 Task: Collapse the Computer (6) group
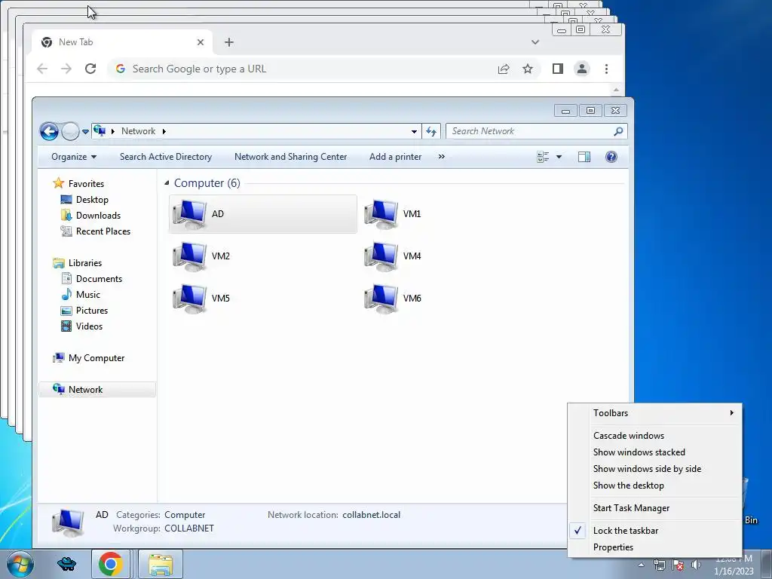(167, 183)
